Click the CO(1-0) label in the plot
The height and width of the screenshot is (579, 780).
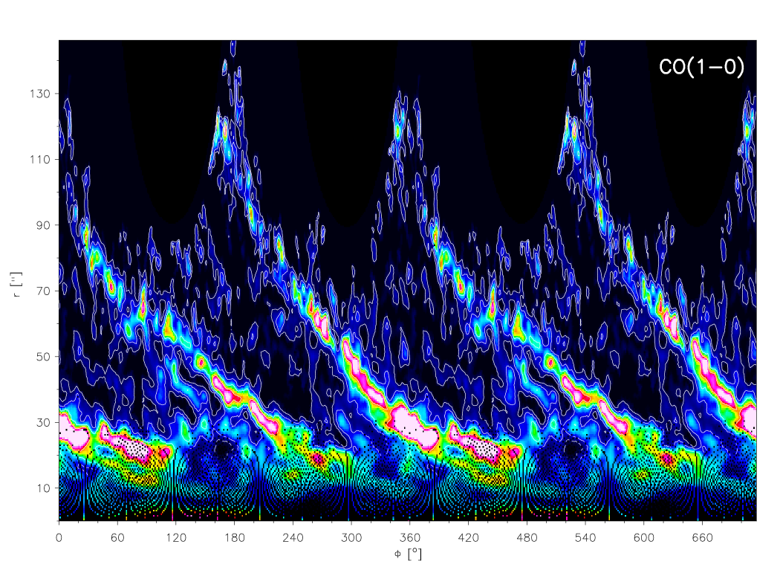coord(701,67)
